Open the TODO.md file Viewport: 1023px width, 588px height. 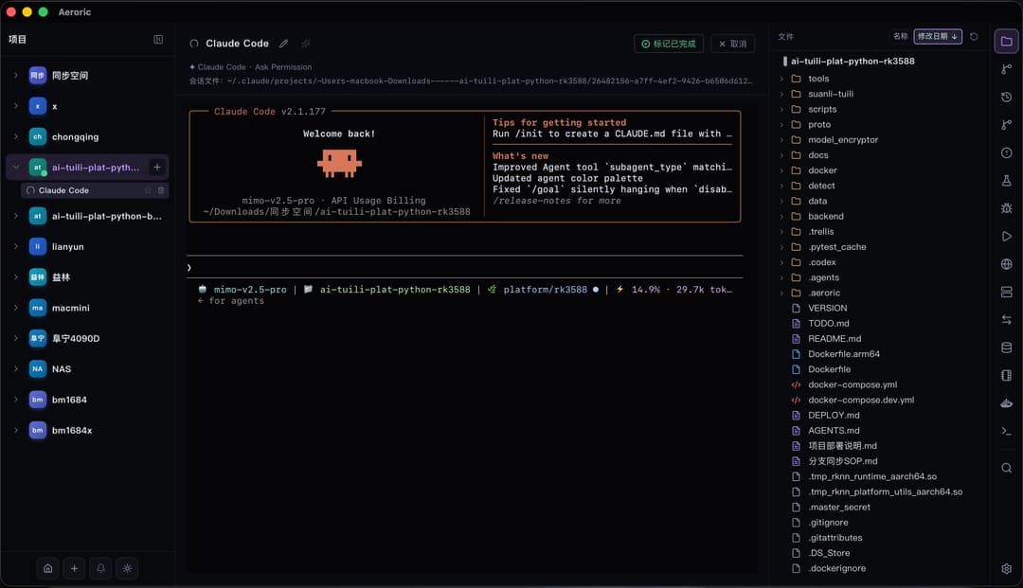(828, 323)
